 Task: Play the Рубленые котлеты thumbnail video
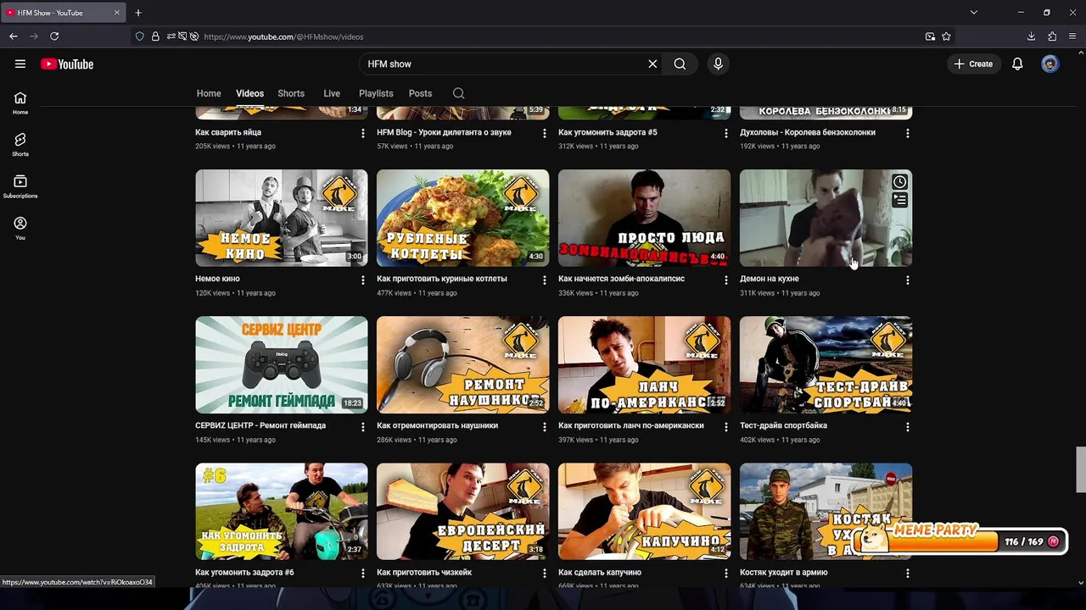(463, 218)
